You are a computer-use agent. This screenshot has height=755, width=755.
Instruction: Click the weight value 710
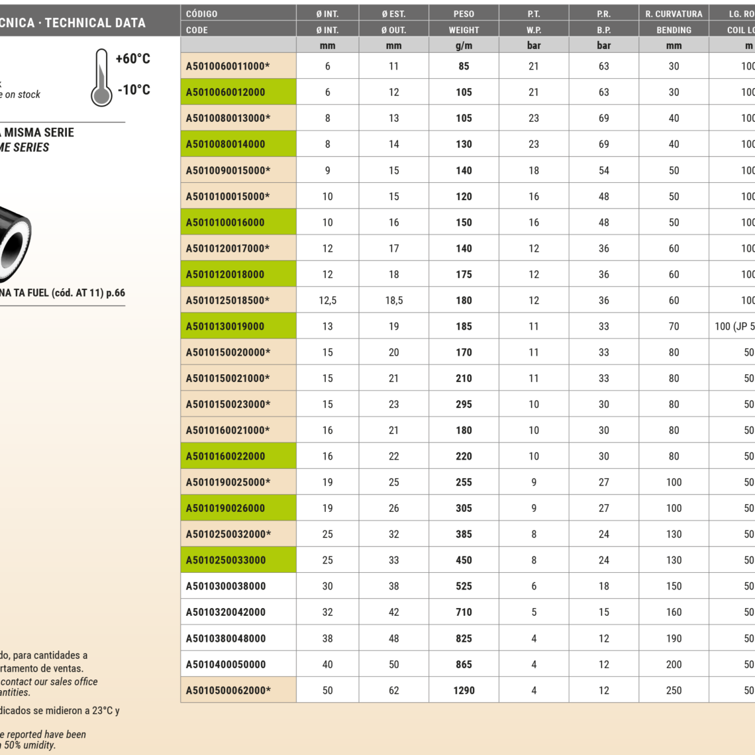click(x=464, y=612)
